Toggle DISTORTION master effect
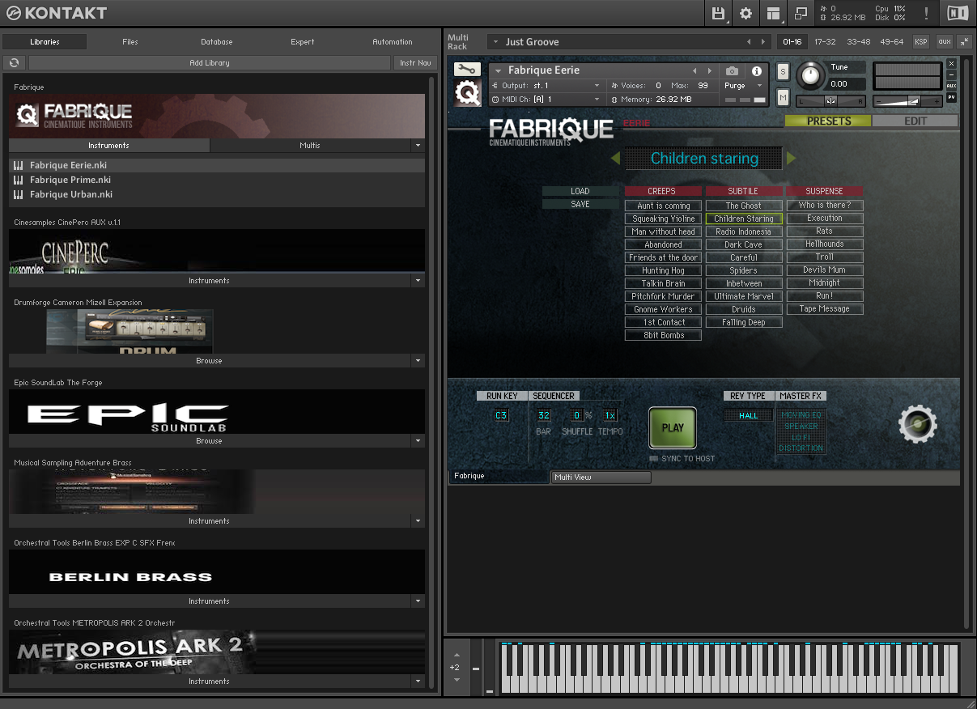Viewport: 977px width, 709px height. (x=801, y=448)
